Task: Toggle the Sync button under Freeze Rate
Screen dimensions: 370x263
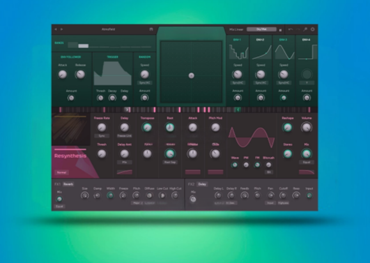Action: tap(102, 136)
